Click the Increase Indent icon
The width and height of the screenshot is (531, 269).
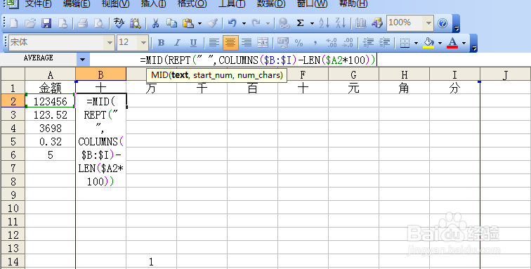[x=384, y=43]
